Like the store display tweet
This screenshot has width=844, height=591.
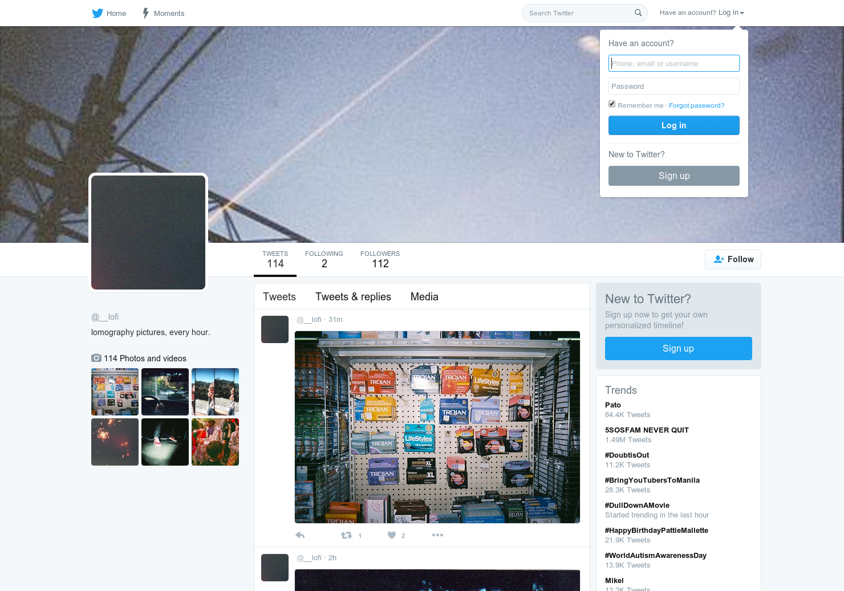tap(392, 535)
